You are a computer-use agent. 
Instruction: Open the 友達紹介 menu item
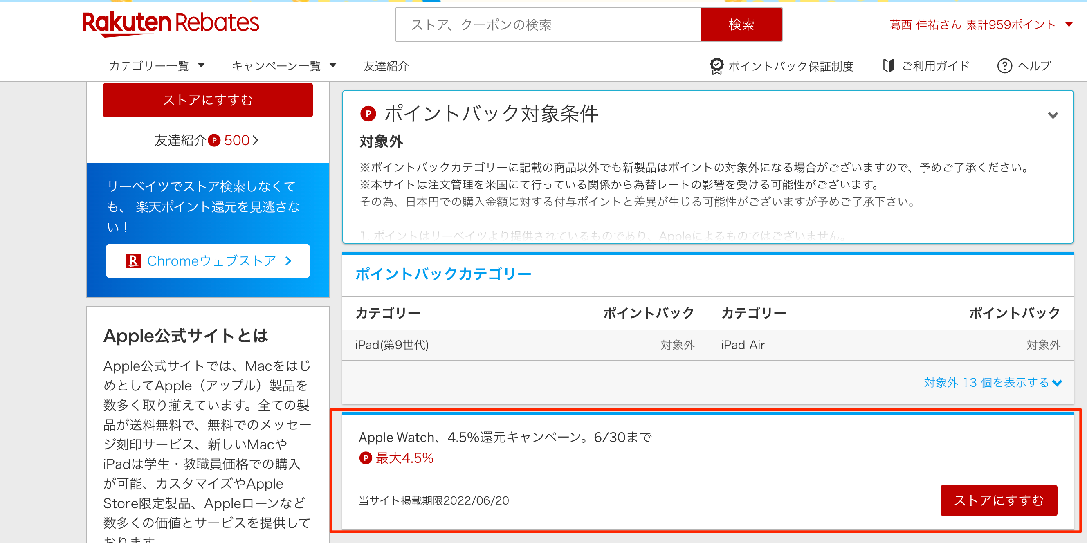(x=386, y=66)
